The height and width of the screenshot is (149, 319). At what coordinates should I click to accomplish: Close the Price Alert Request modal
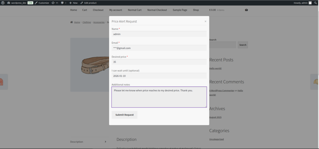point(205,21)
